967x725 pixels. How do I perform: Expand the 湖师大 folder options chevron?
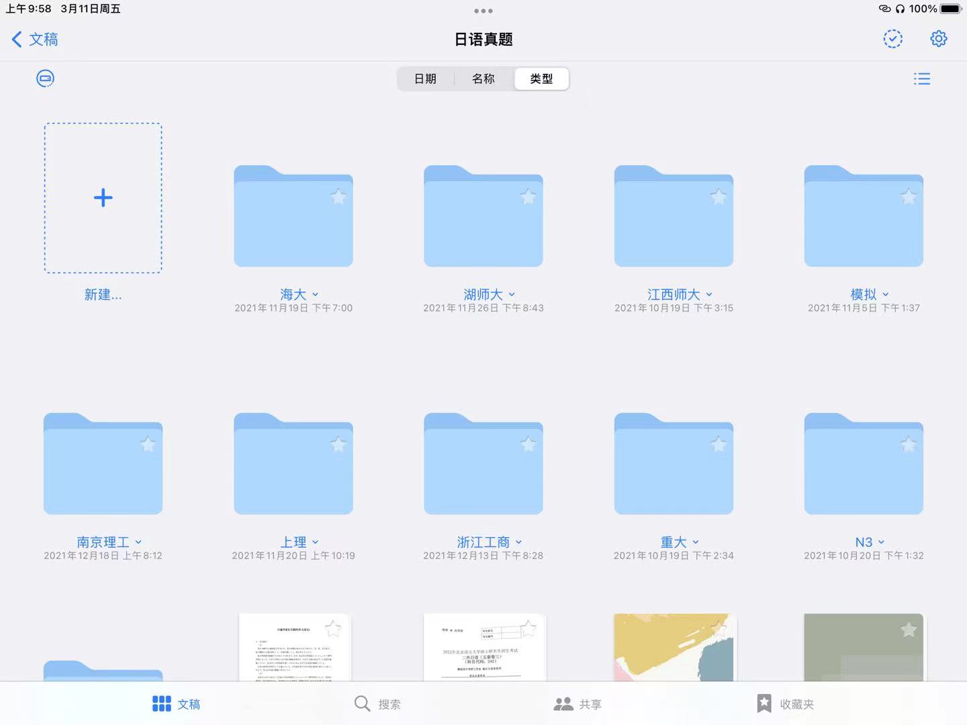click(512, 295)
